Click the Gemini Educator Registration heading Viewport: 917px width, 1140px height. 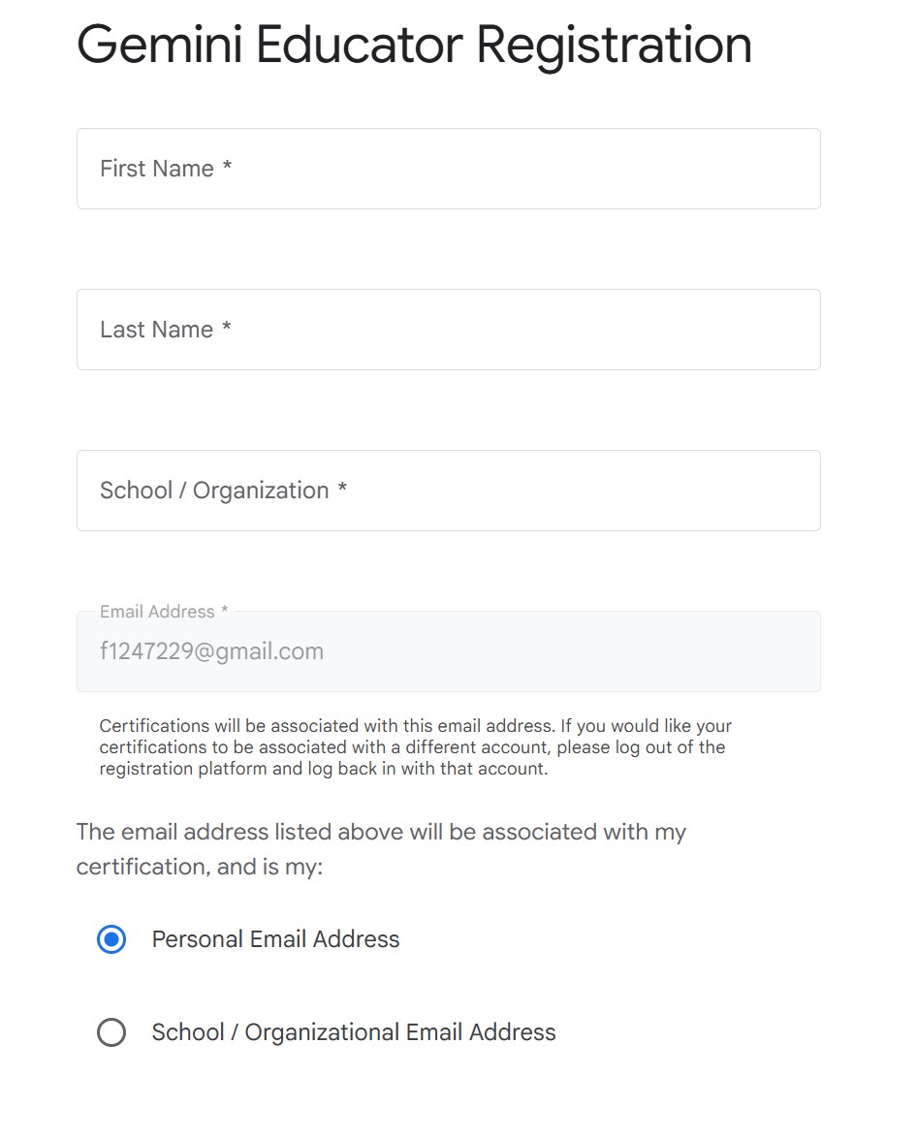coord(414,45)
